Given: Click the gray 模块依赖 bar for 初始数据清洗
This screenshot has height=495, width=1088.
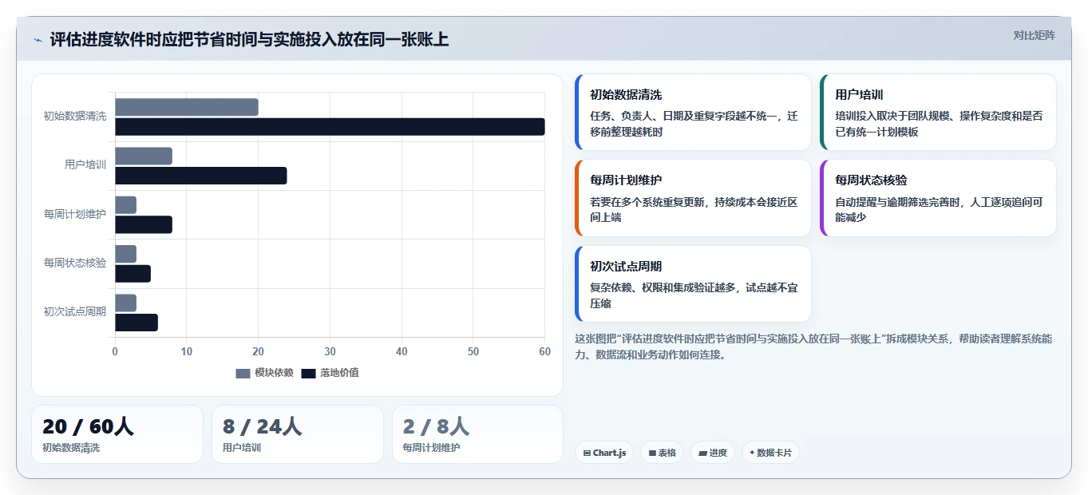Looking at the screenshot, I should (187, 107).
